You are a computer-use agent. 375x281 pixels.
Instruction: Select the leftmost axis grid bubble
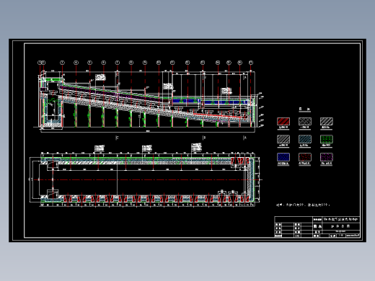40,63
